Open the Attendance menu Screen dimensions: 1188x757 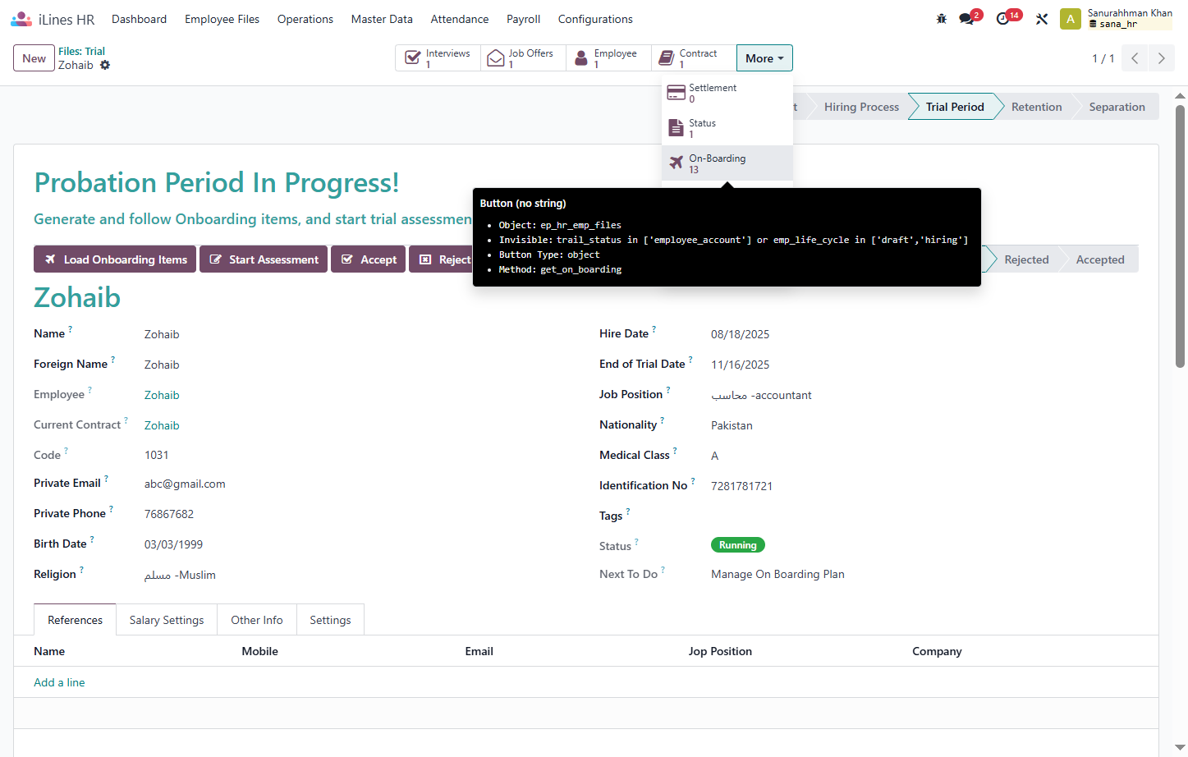click(460, 19)
